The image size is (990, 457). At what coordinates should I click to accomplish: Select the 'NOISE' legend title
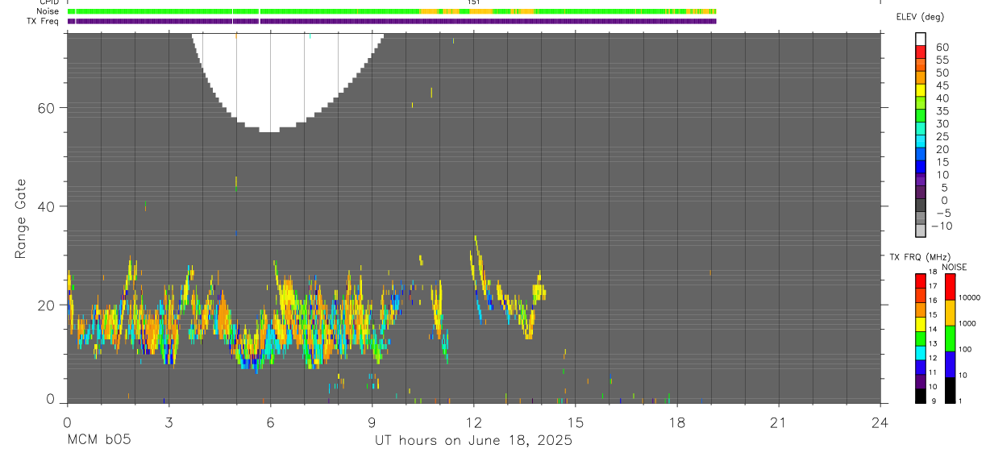pos(954,267)
